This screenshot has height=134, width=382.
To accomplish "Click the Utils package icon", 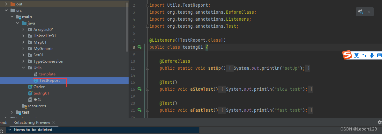I will pyautogui.click(x=30, y=67).
